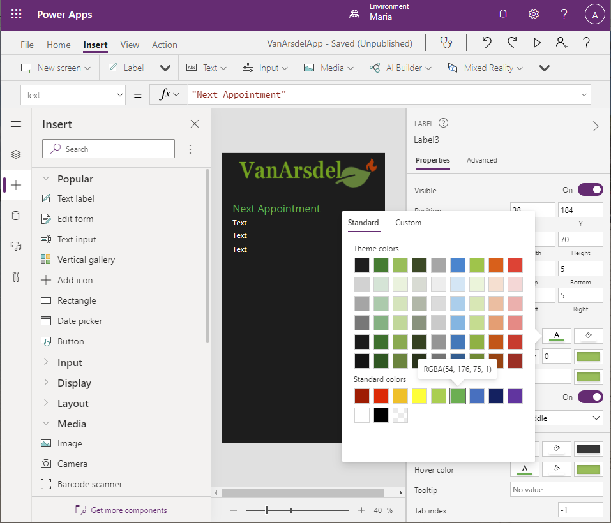Open the Text dropdown in ribbon
Screen dimensions: 611x523
206,68
